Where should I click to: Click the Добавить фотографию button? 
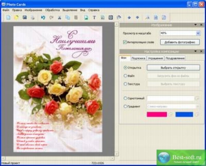180,42
